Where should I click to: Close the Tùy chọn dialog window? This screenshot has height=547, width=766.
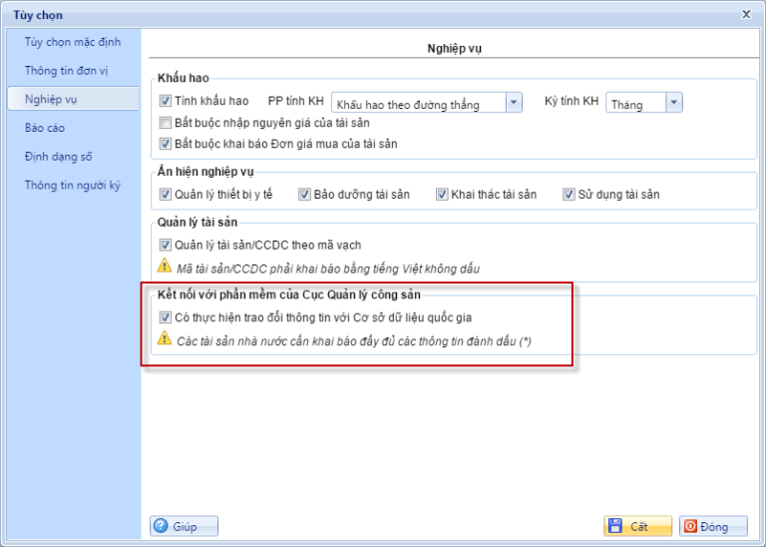pos(747,14)
